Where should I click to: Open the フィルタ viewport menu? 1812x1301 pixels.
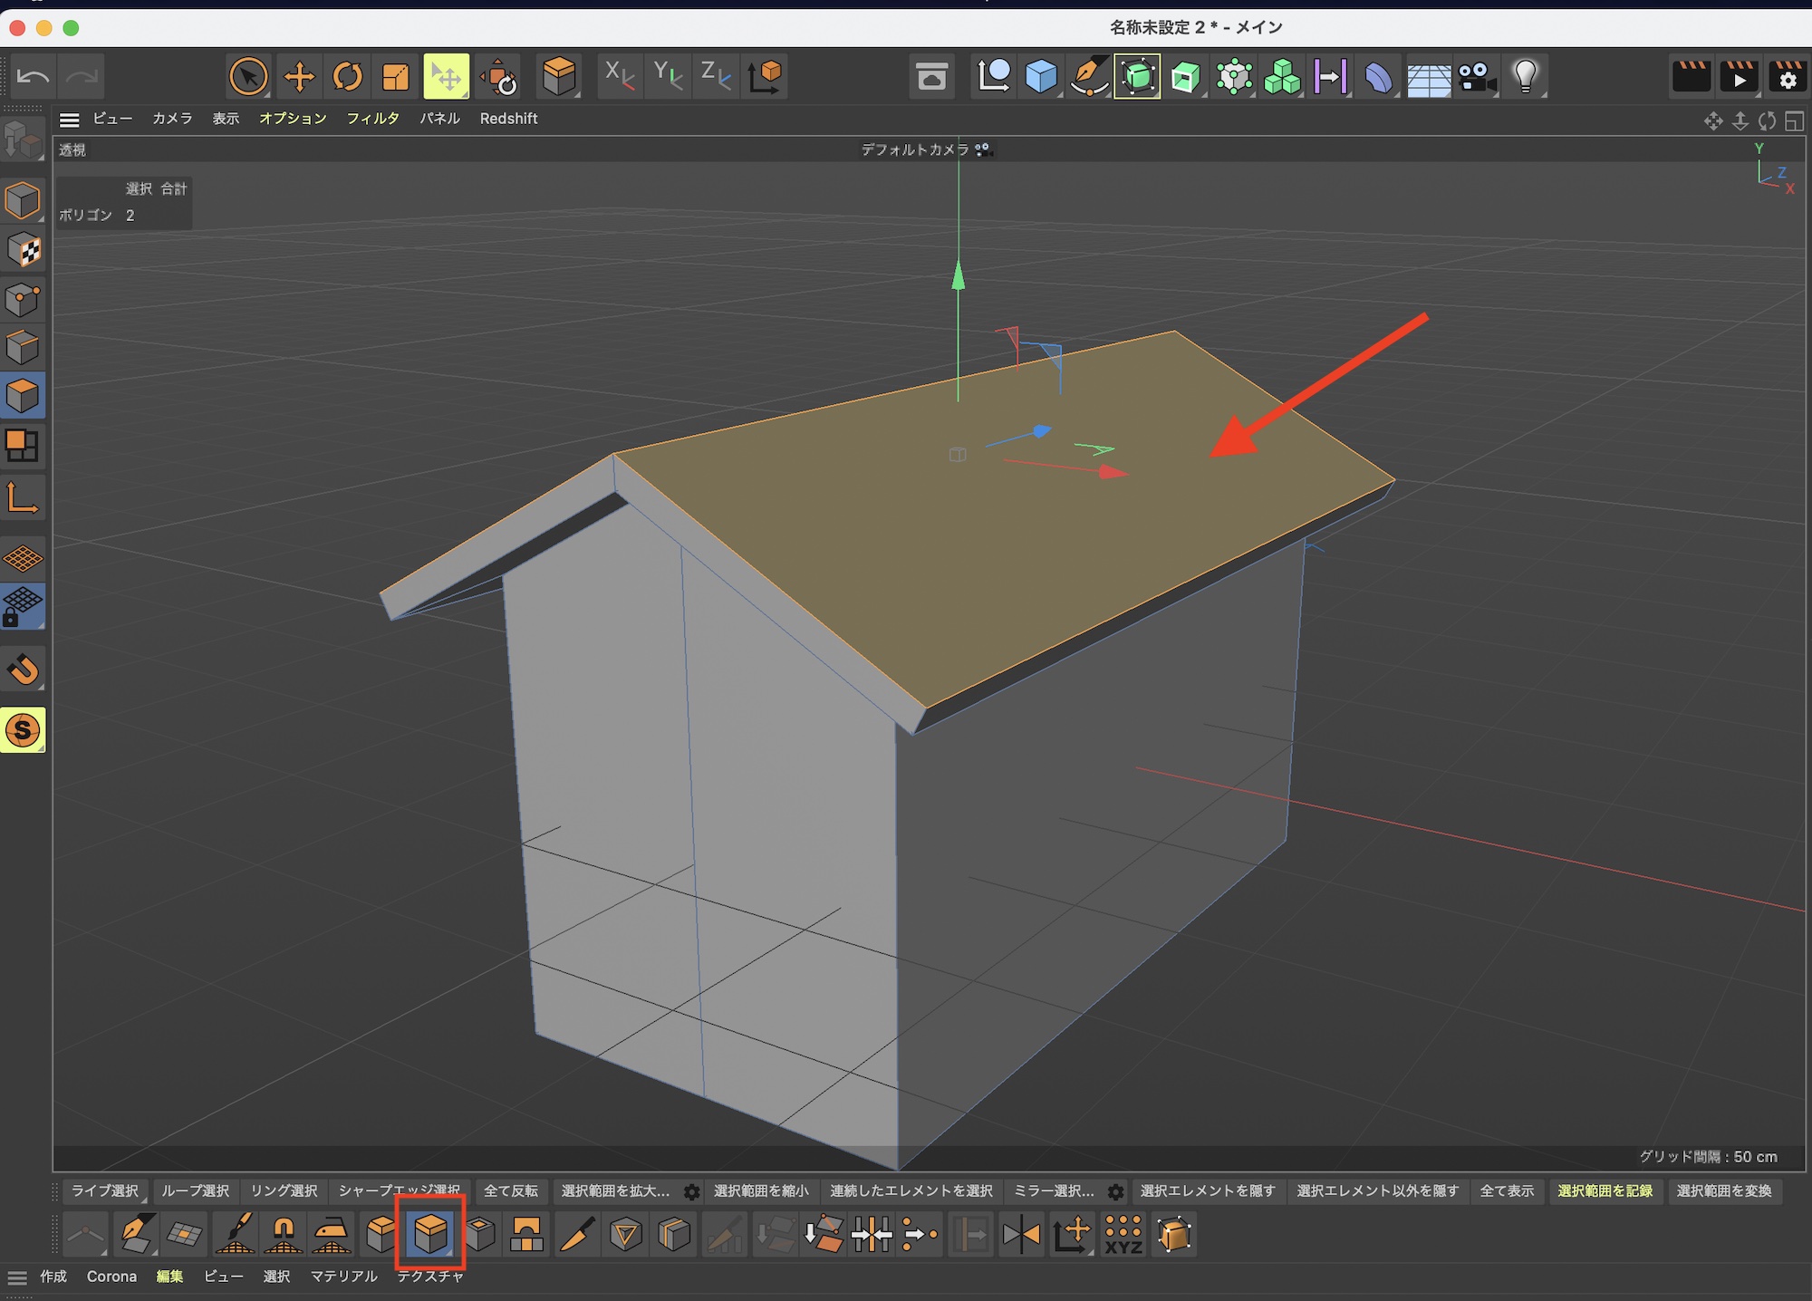click(372, 119)
